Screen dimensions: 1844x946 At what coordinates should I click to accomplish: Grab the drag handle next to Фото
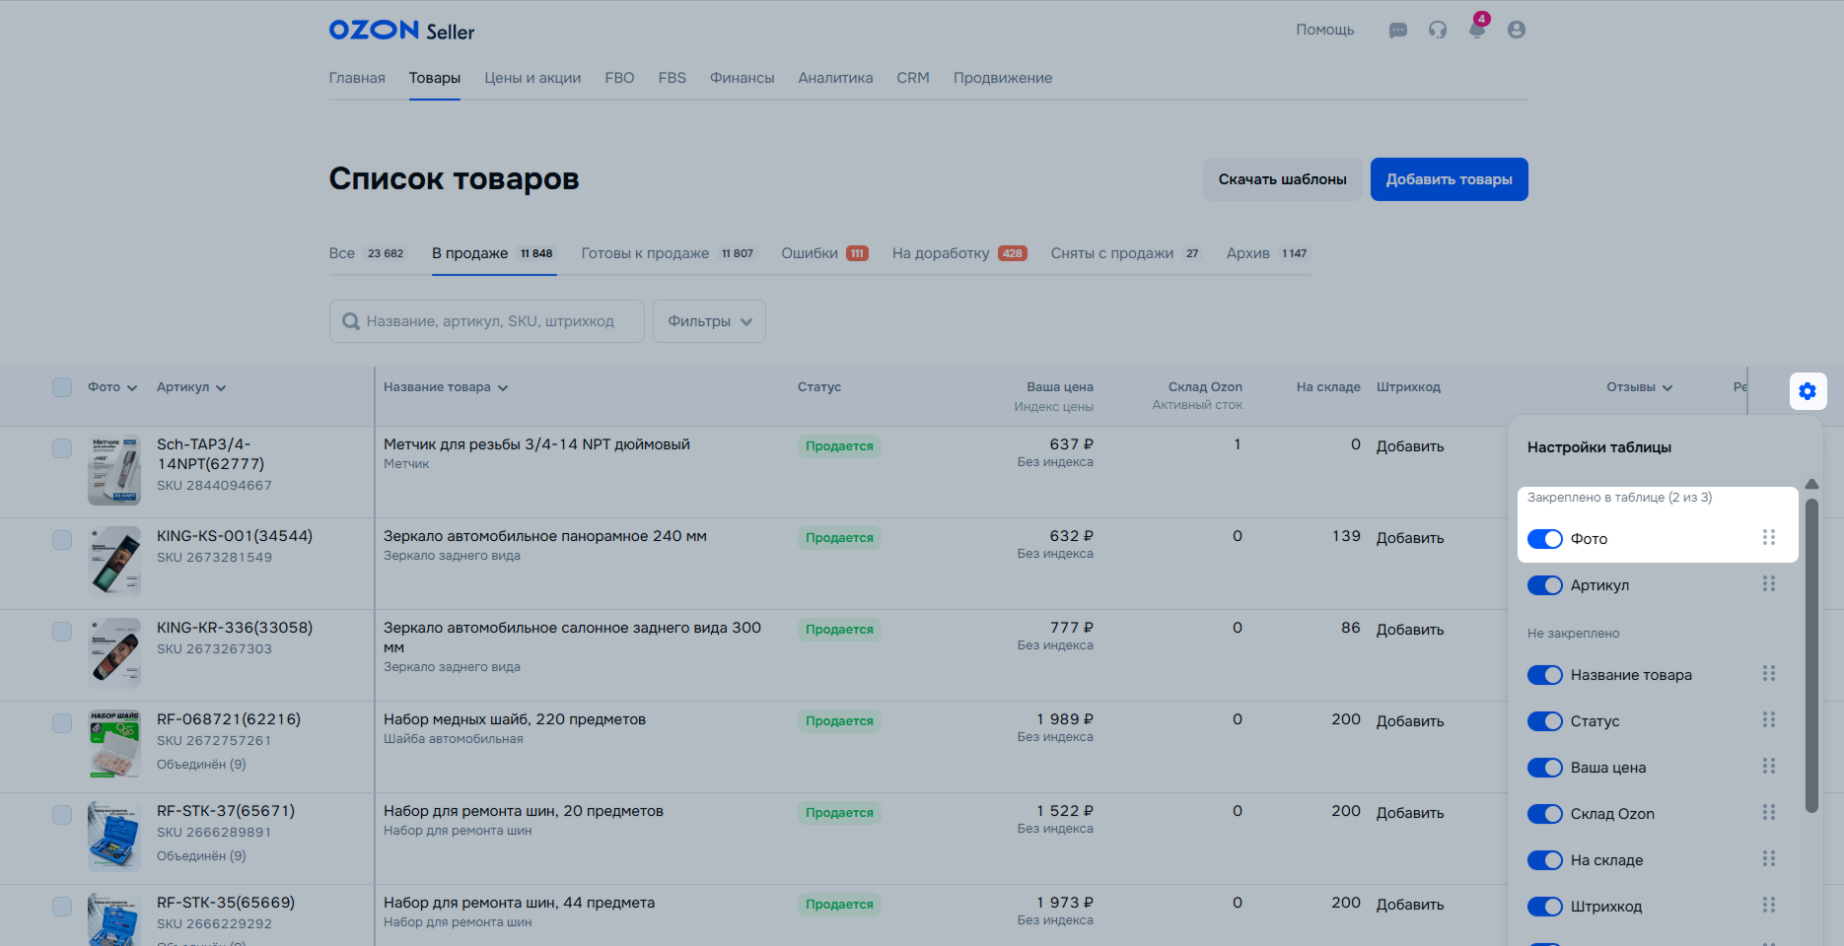(1768, 538)
